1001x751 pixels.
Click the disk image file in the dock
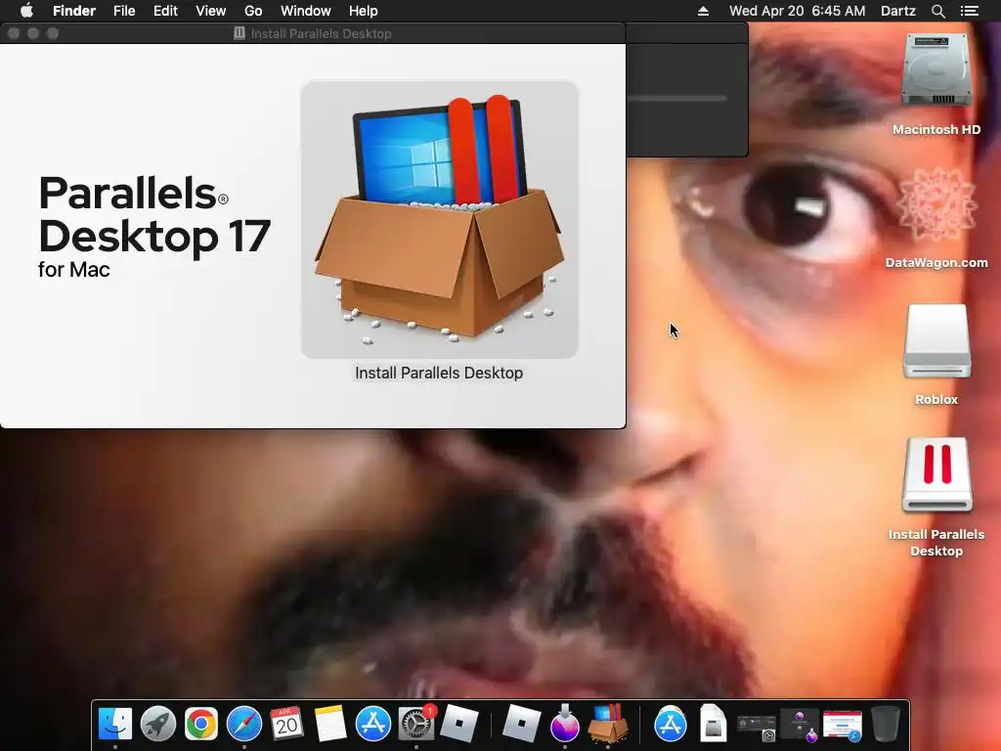coord(713,725)
